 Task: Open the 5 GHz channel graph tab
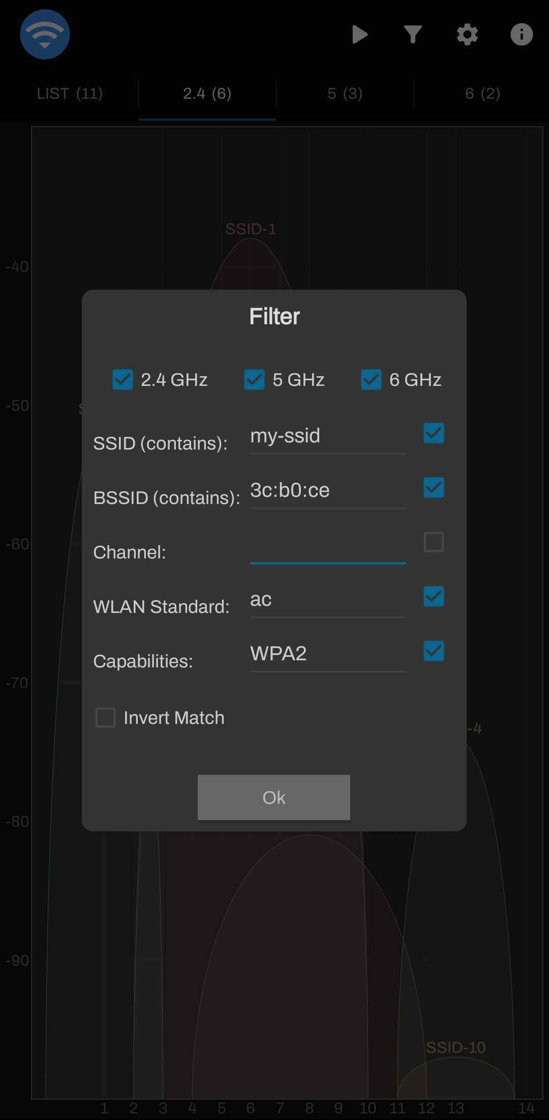click(344, 94)
